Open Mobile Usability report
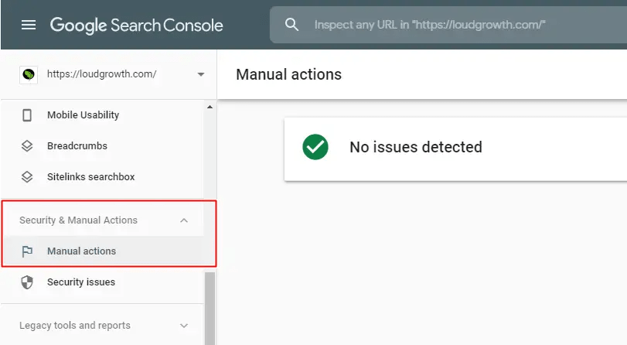The width and height of the screenshot is (627, 345). coord(83,114)
